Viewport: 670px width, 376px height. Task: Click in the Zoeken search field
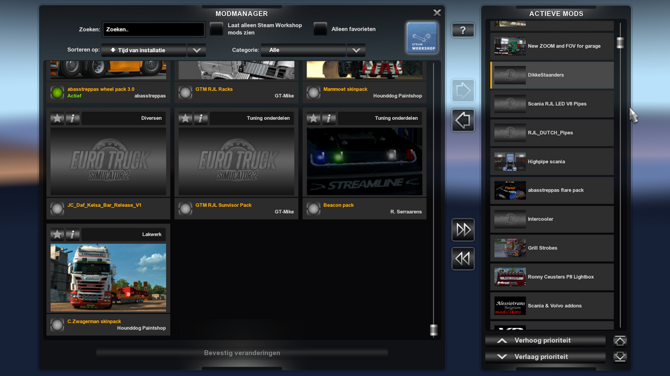(x=153, y=29)
